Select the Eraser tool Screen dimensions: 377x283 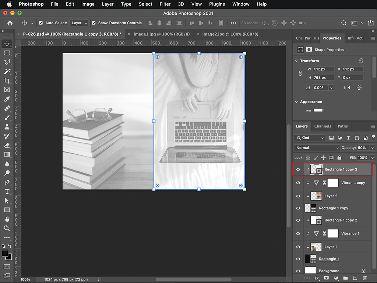[x=7, y=145]
